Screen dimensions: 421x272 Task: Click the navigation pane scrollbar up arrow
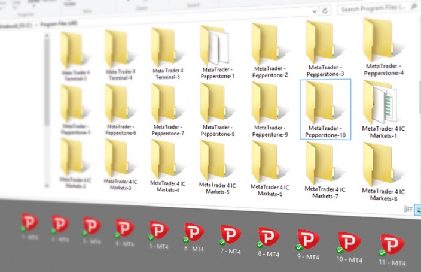click(47, 35)
